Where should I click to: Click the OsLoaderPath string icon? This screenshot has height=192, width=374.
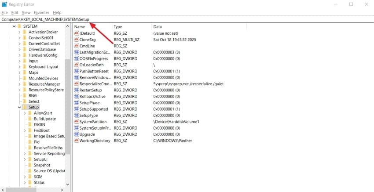click(x=76, y=65)
